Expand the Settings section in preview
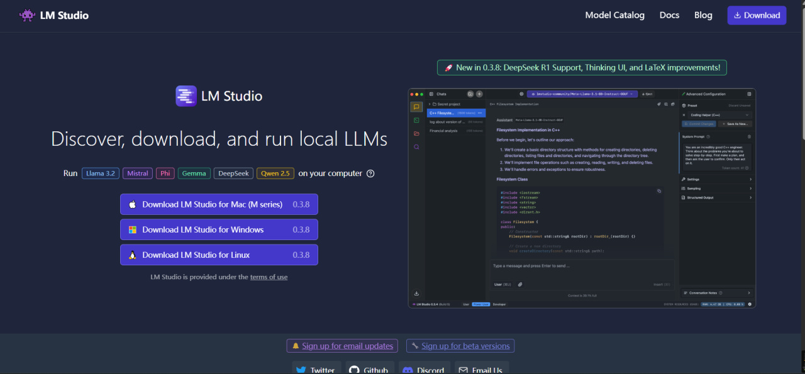 click(x=717, y=179)
